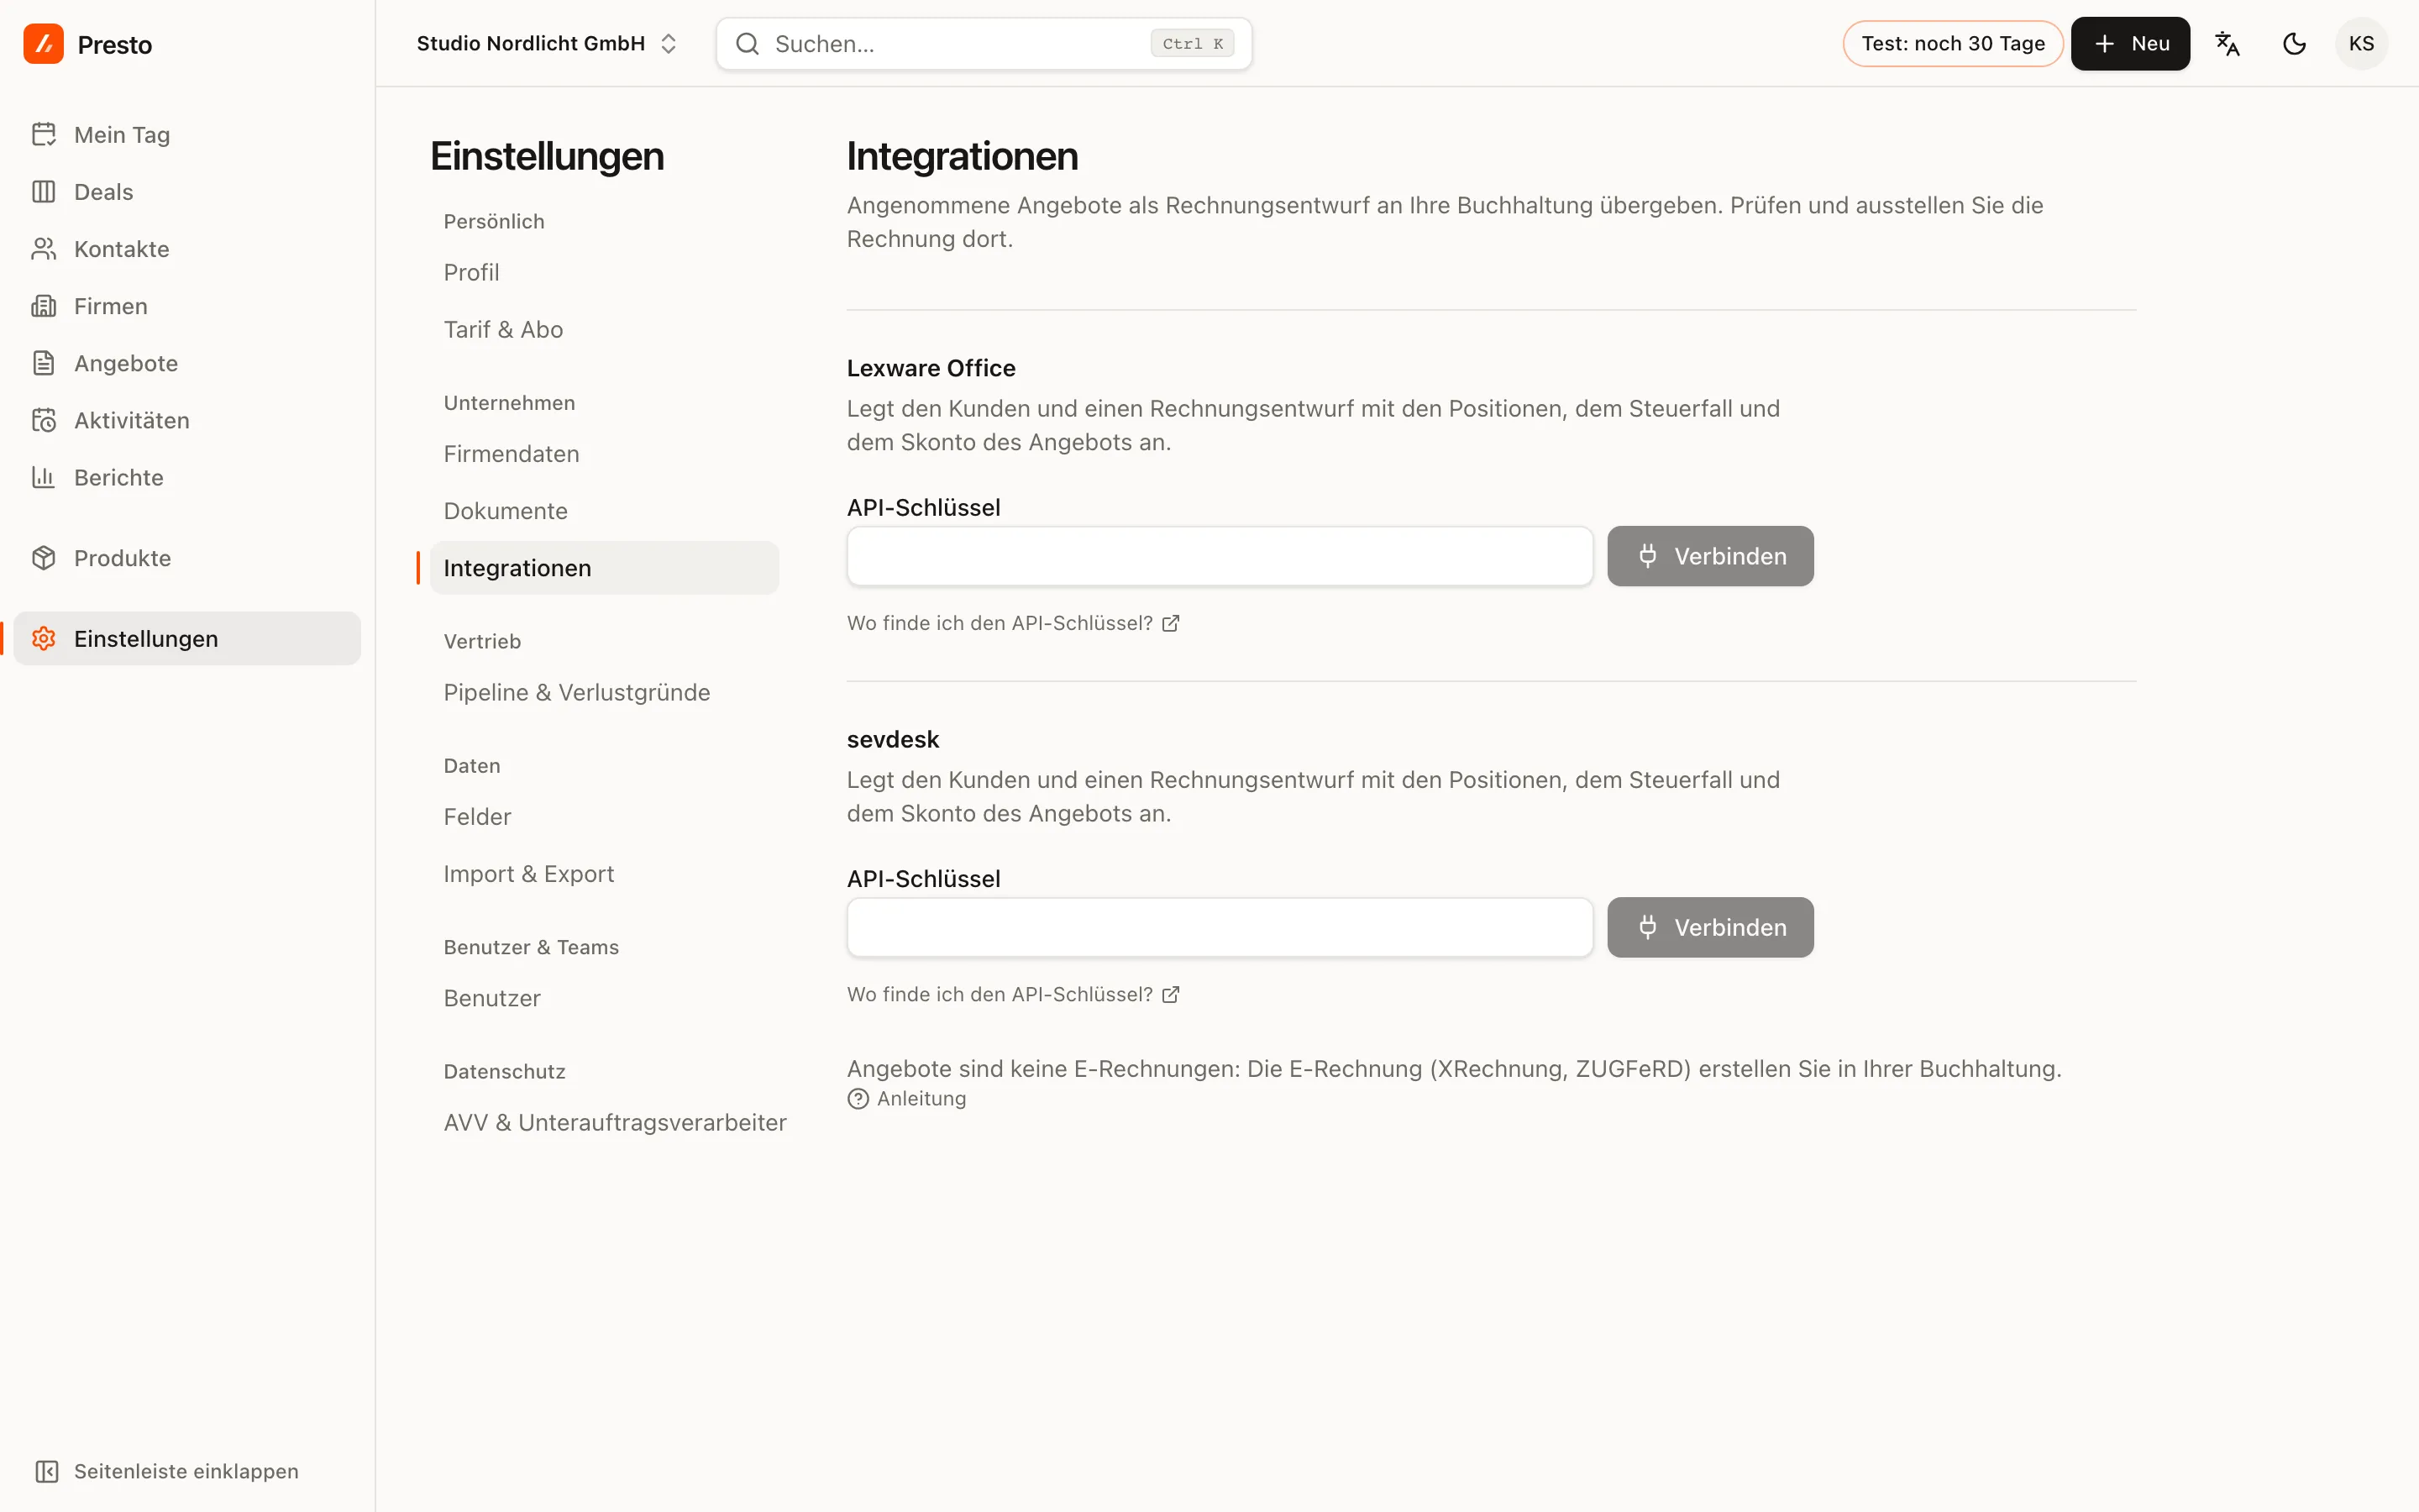This screenshot has height=1512, width=2419.
Task: Expand Studio Nordlicht GmbH workspace switcher
Action: pyautogui.click(x=548, y=43)
